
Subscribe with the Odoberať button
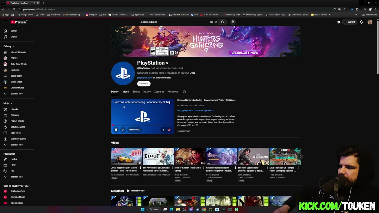point(144,84)
